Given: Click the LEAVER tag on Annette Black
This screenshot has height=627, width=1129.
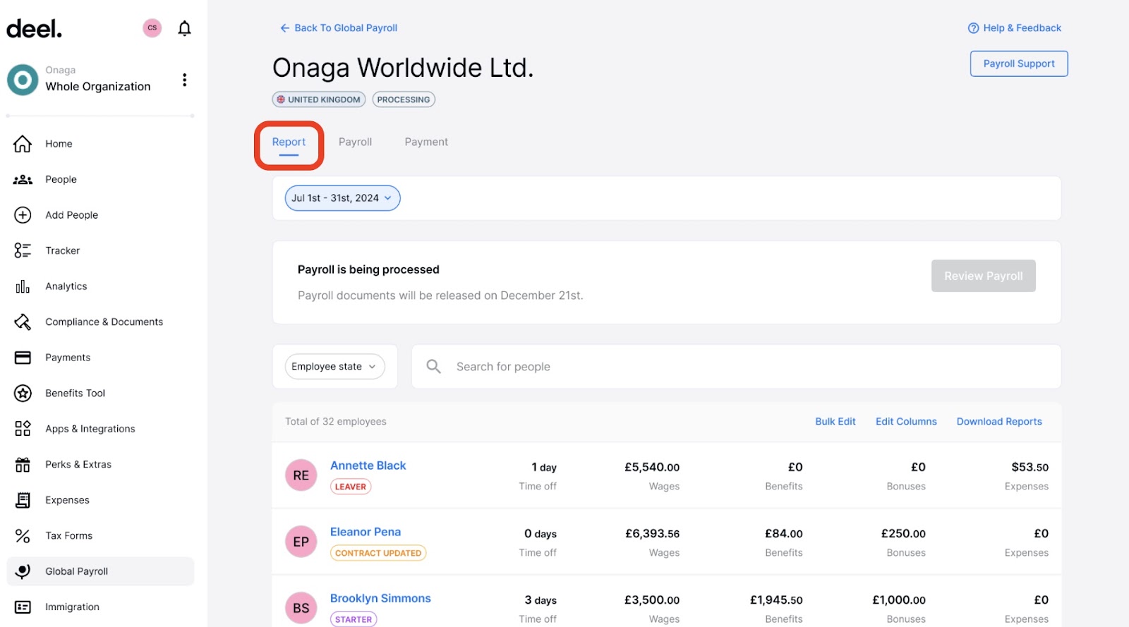Looking at the screenshot, I should (351, 487).
